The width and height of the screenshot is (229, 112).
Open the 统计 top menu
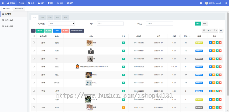coord(60,3)
